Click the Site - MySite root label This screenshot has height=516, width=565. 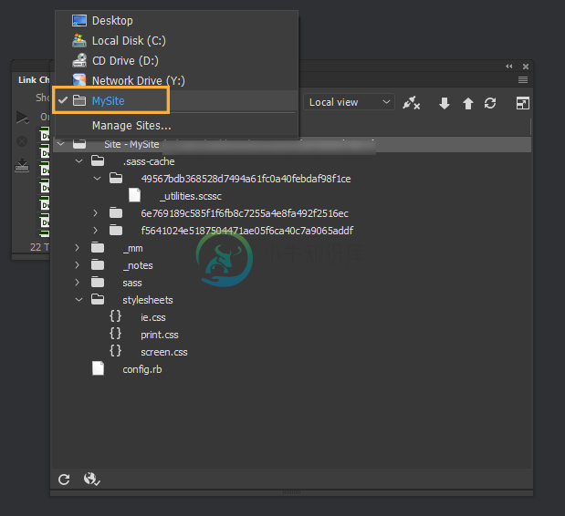click(x=131, y=144)
